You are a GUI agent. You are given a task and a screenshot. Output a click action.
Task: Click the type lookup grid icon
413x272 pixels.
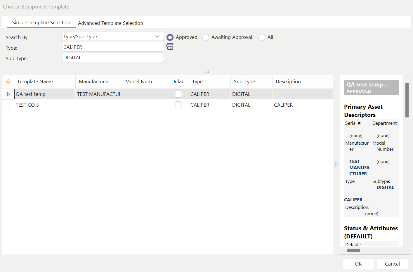click(x=170, y=47)
